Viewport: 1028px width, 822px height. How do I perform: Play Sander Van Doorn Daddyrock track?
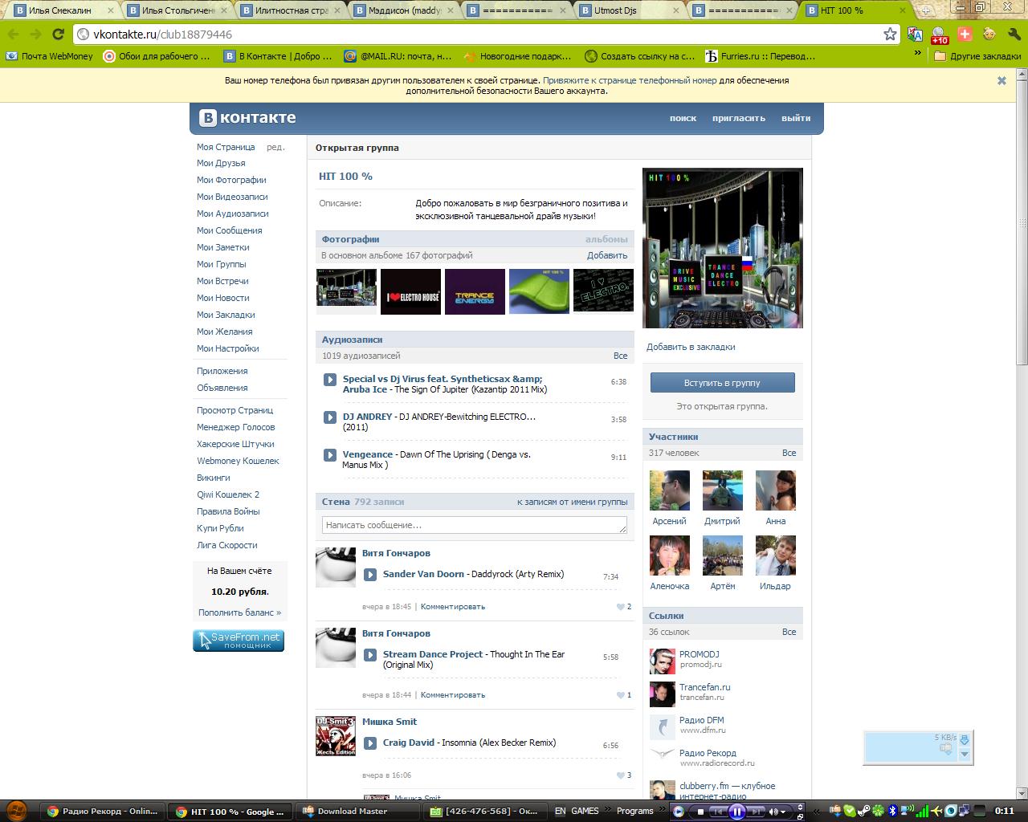point(370,575)
